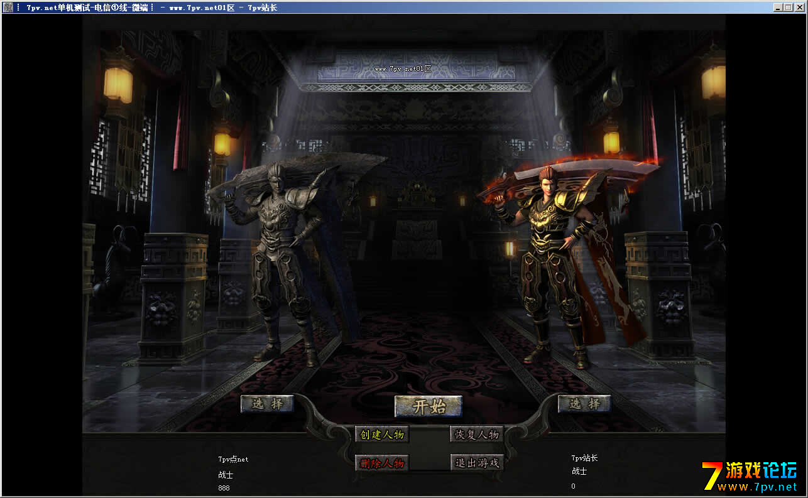This screenshot has height=498, width=808.
Task: Click the character name 7pv站长
Action: coord(584,458)
